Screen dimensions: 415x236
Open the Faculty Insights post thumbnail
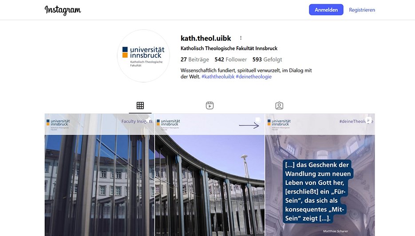pyautogui.click(x=99, y=175)
